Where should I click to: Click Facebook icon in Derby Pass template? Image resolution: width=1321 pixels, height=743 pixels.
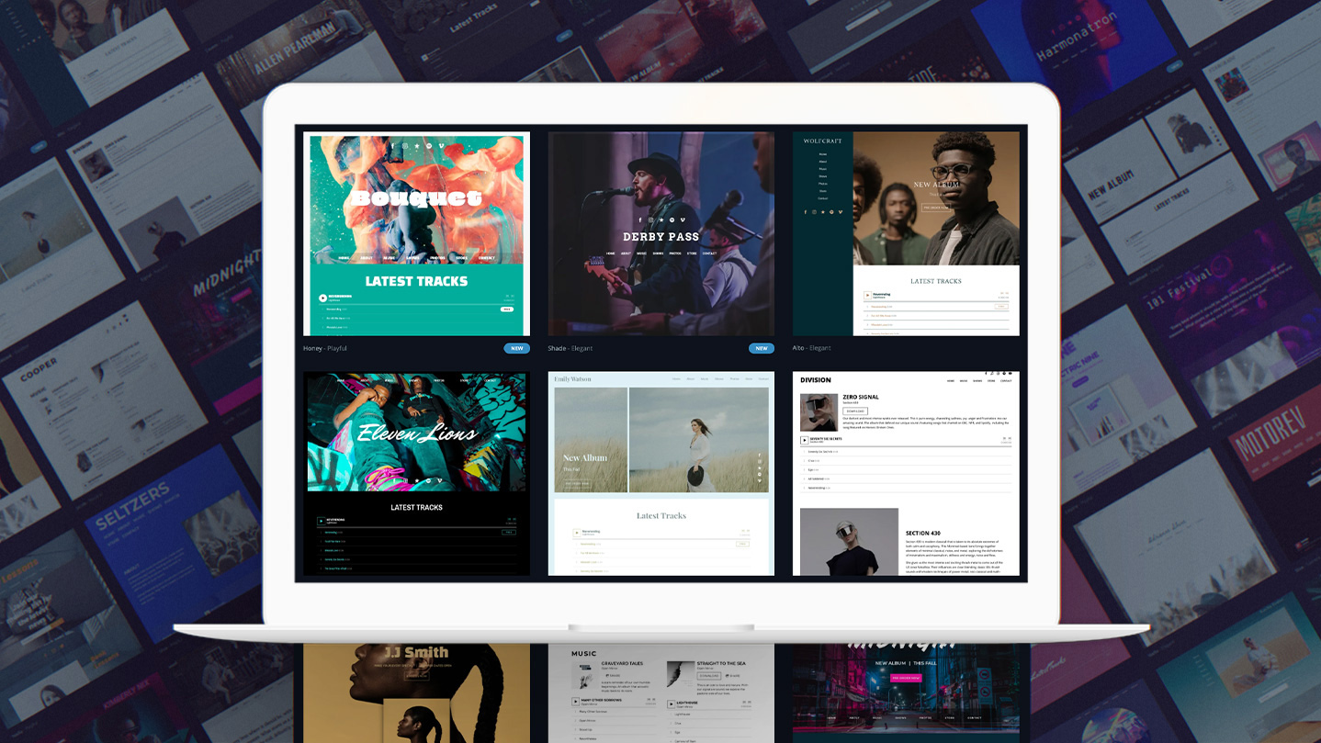pyautogui.click(x=640, y=220)
